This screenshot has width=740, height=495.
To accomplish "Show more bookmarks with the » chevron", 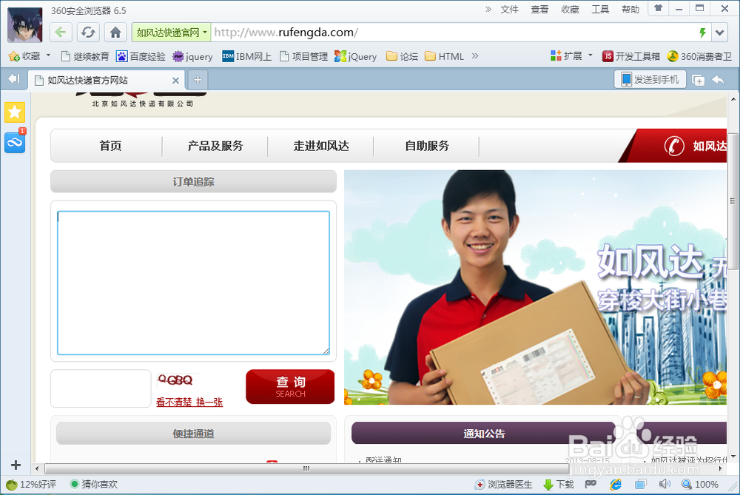I will pyautogui.click(x=475, y=55).
